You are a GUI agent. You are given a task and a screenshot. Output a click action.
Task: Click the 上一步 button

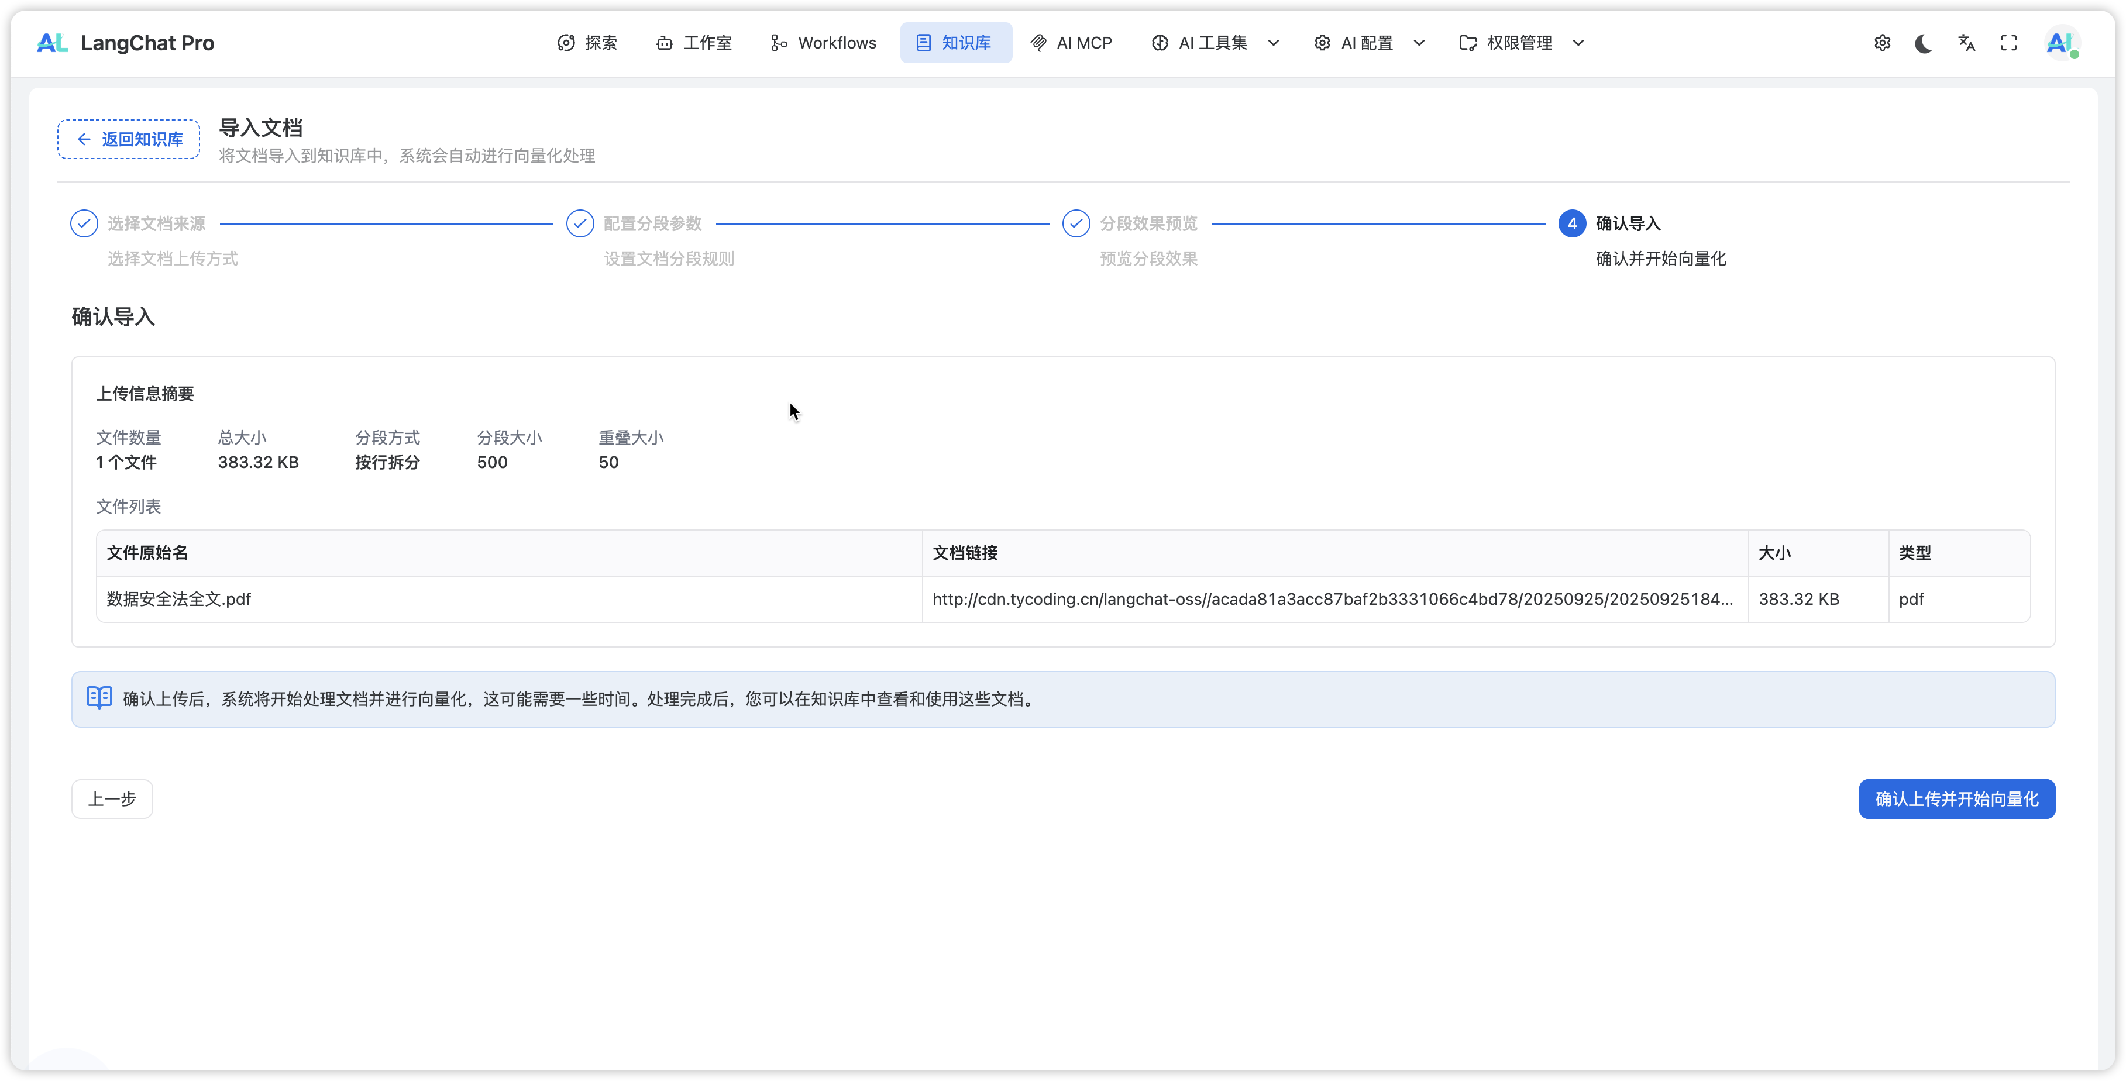112,799
